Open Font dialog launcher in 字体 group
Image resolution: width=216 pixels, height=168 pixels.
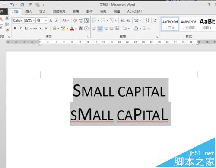[88, 37]
